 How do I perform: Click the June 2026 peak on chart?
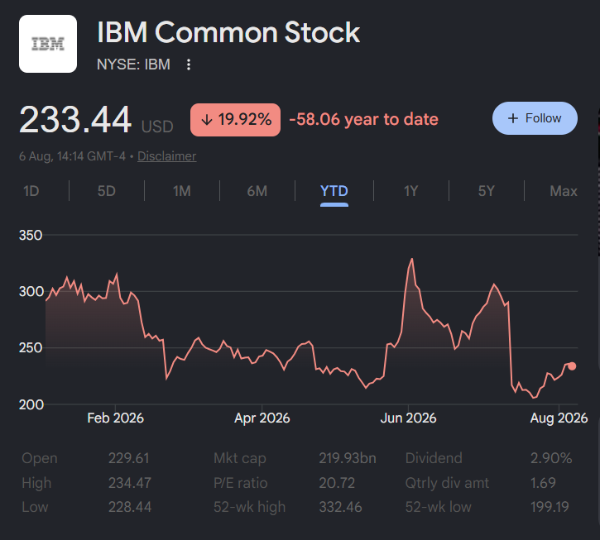click(x=412, y=260)
